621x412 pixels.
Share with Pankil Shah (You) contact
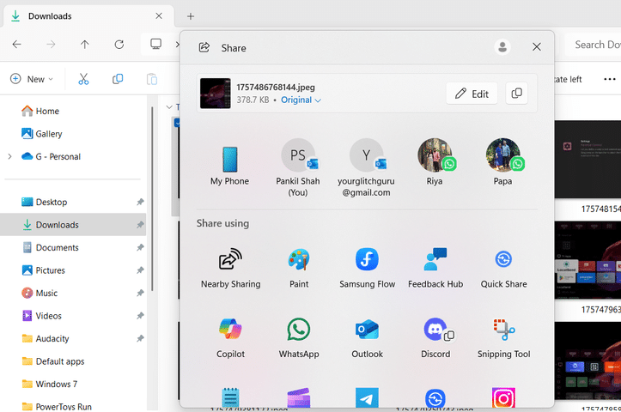[298, 167]
